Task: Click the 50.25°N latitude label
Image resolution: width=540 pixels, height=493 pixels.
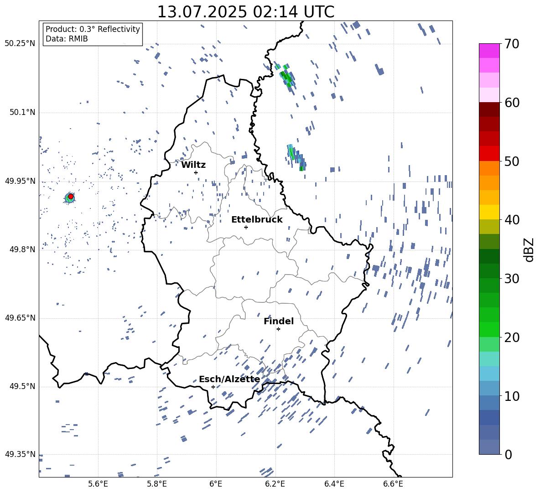Action: click(20, 44)
